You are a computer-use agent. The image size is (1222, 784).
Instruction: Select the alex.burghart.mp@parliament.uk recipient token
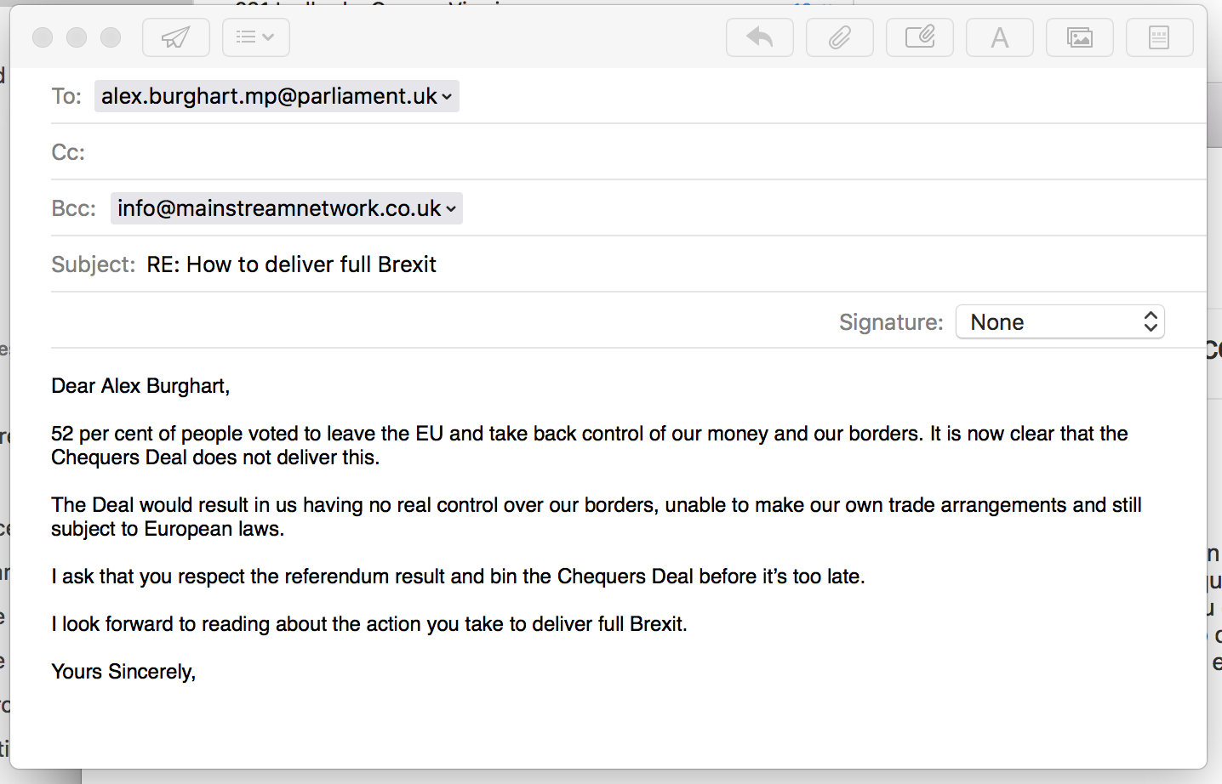tap(269, 96)
